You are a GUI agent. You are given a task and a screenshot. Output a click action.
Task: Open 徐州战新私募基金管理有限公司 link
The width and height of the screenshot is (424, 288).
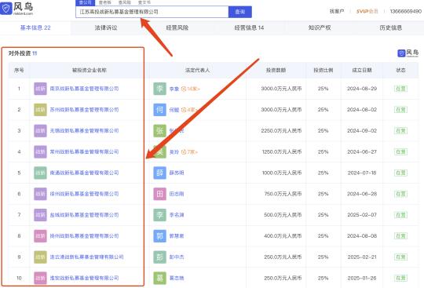84,195
